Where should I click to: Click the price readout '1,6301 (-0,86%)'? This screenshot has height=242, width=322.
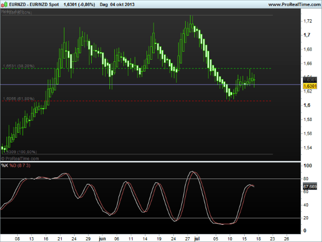coord(79,4)
